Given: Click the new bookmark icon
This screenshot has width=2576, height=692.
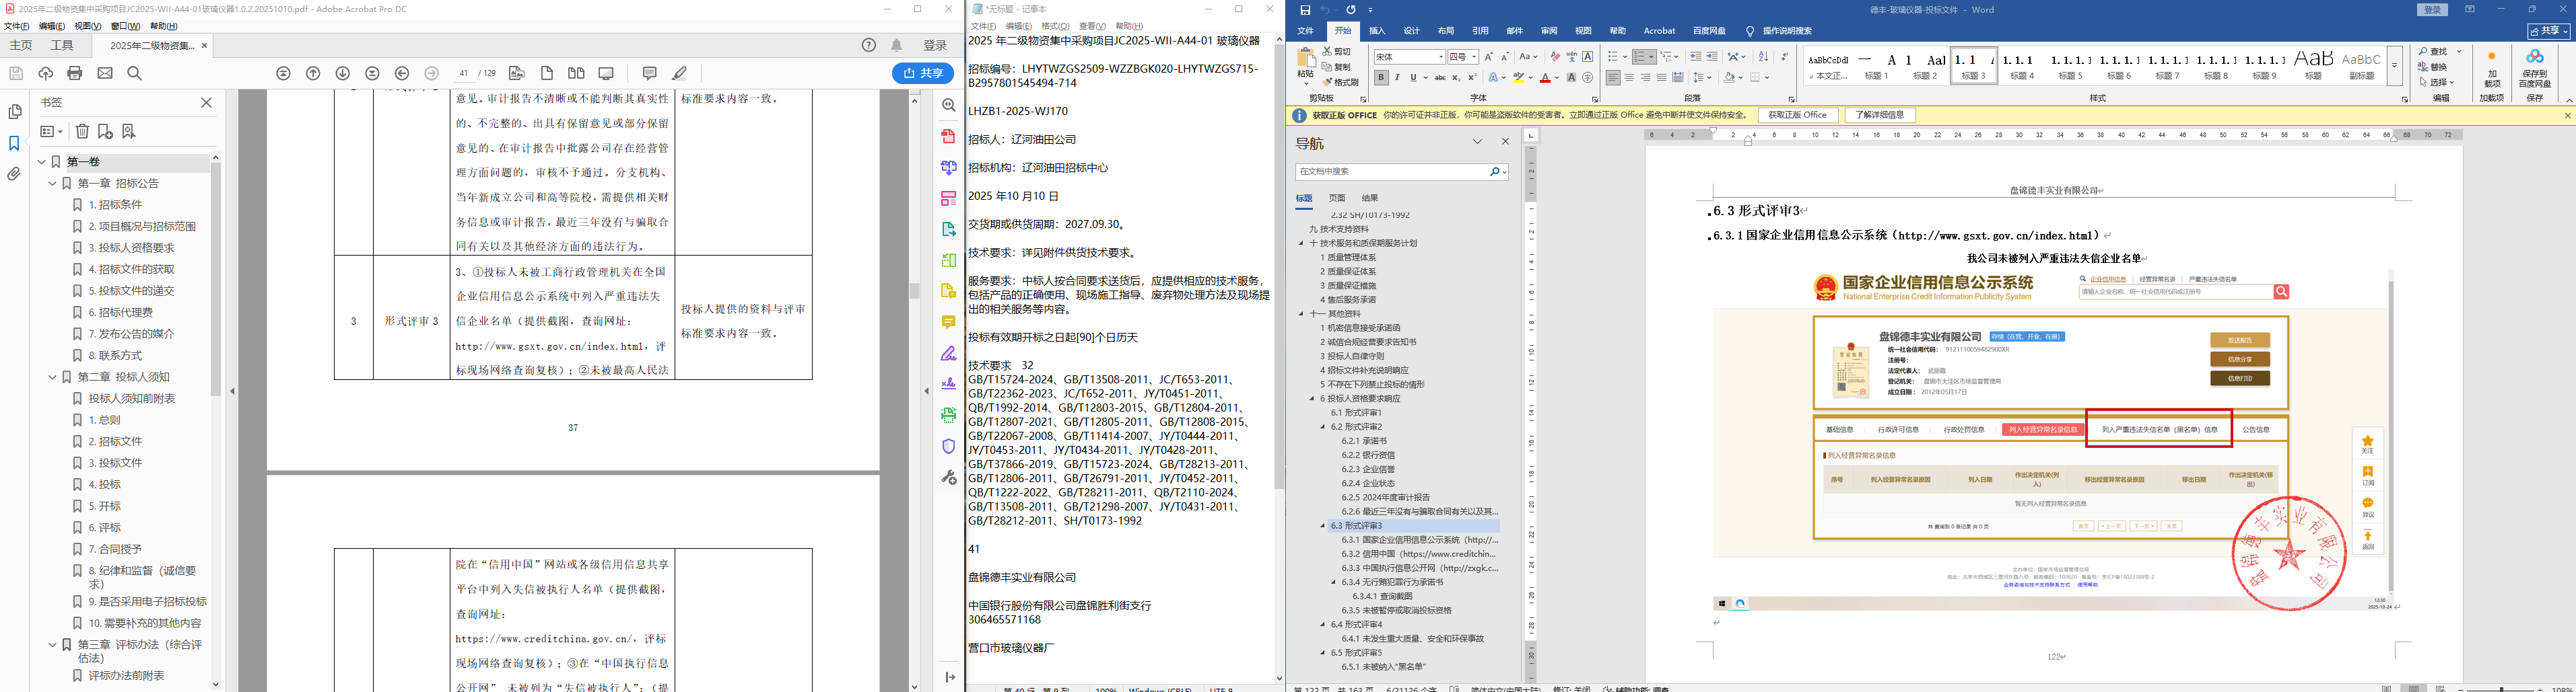Looking at the screenshot, I should tap(105, 131).
